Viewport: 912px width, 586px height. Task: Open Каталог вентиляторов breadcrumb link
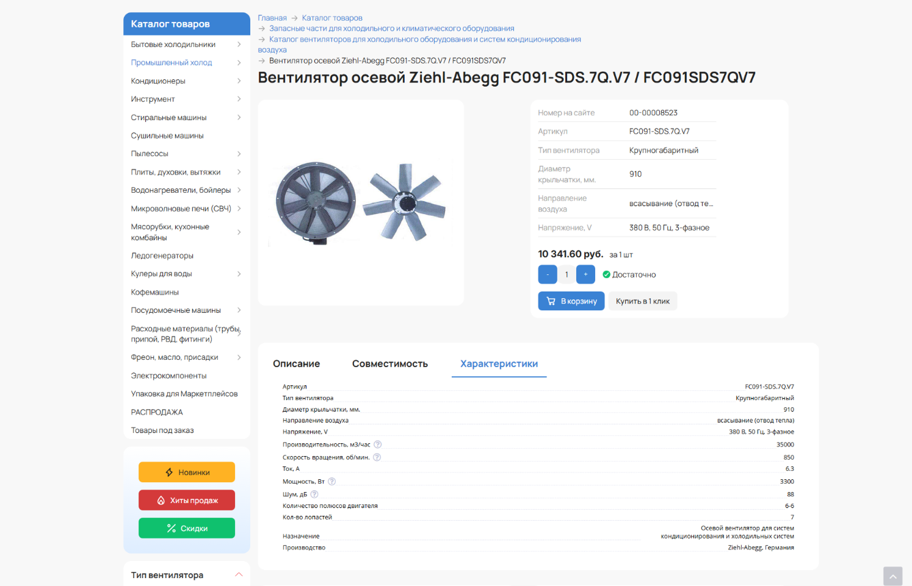[419, 45]
